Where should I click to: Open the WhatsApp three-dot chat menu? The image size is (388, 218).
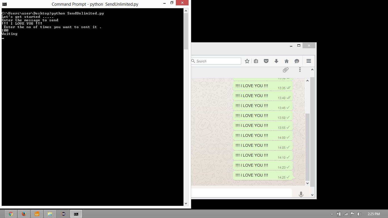[300, 70]
